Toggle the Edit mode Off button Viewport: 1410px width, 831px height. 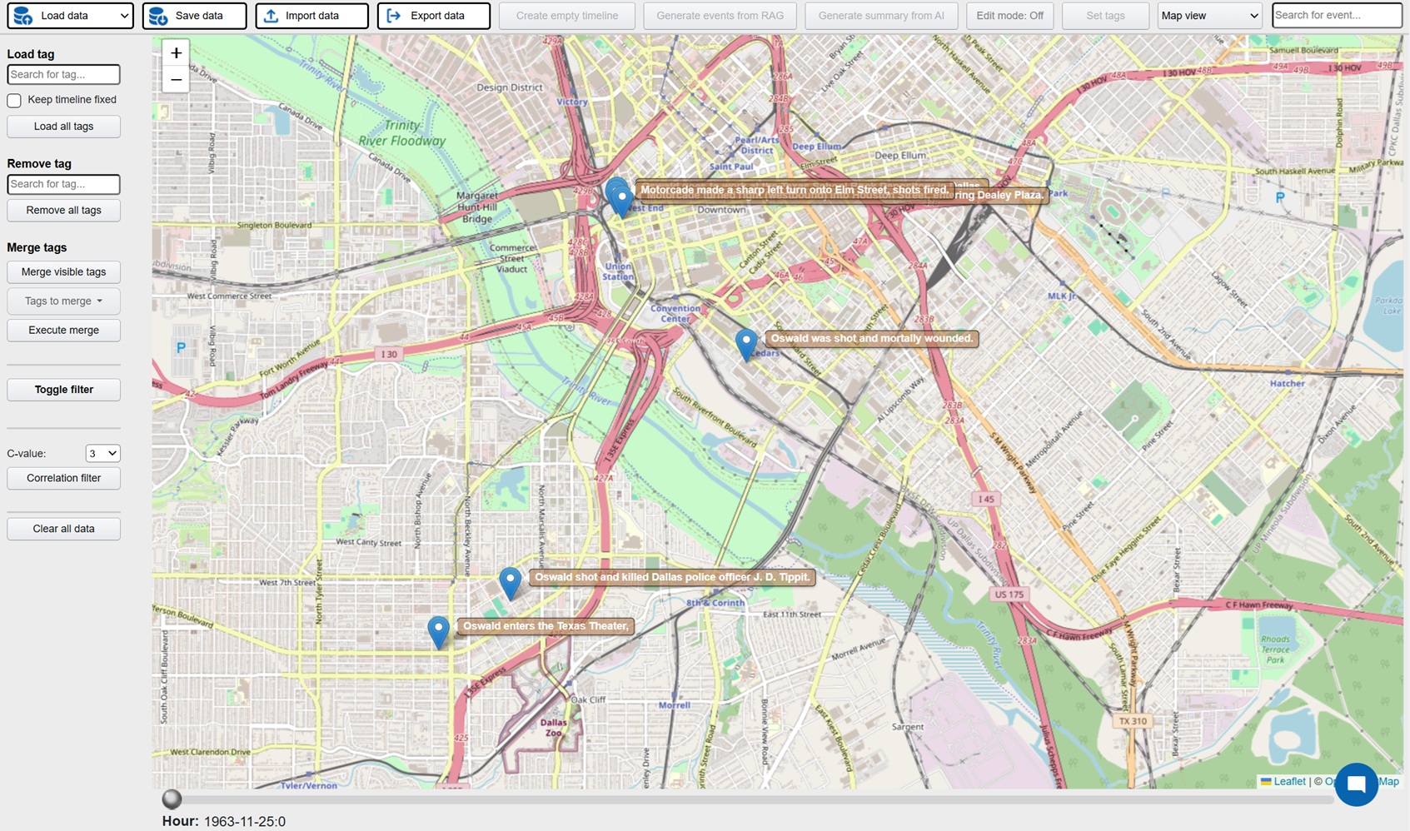[x=1009, y=16]
